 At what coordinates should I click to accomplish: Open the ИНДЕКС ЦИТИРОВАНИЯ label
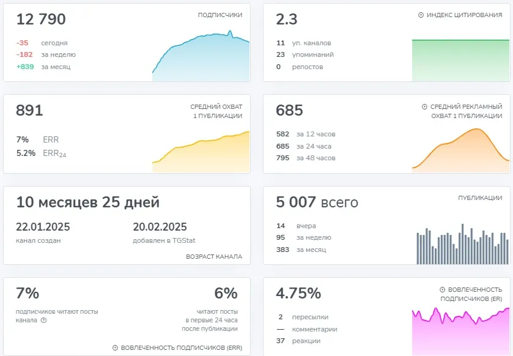464,15
